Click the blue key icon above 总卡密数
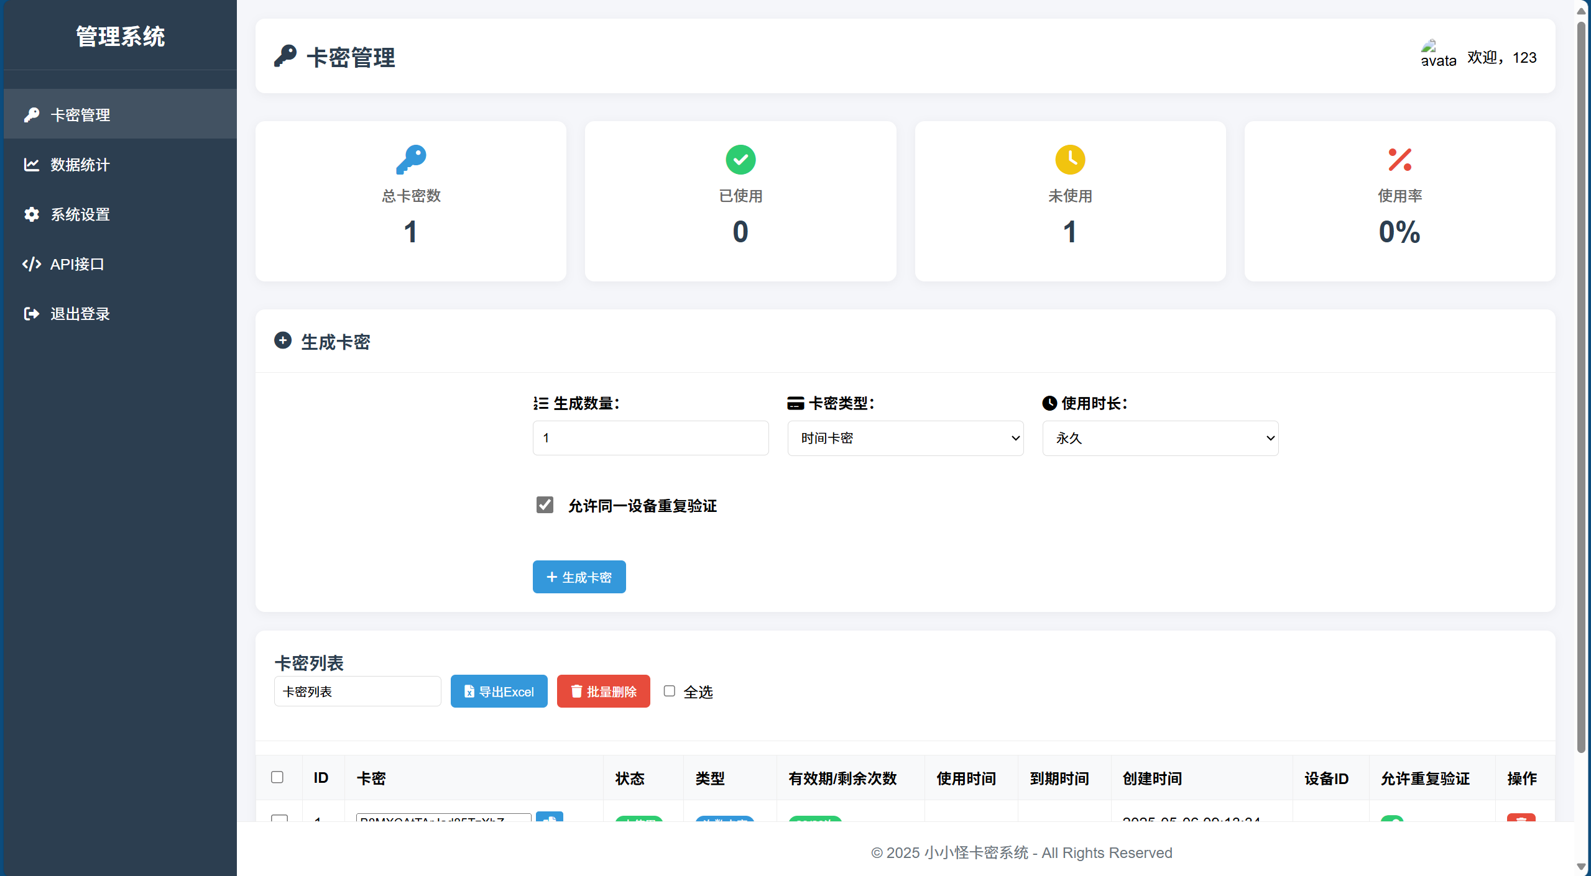 (x=411, y=160)
